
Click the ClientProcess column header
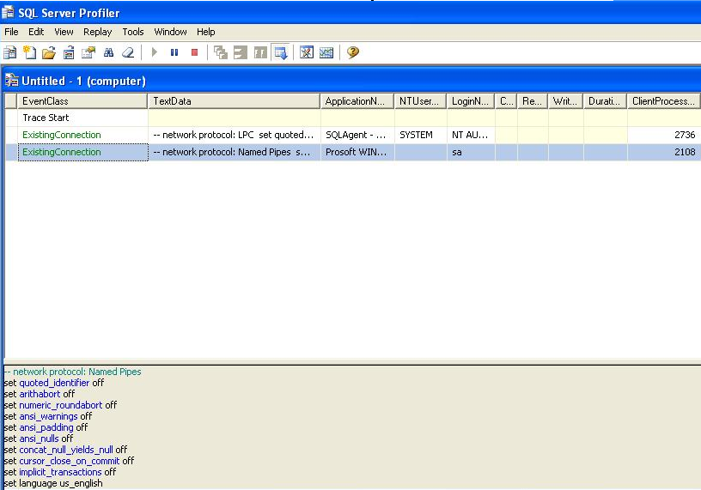tap(663, 101)
